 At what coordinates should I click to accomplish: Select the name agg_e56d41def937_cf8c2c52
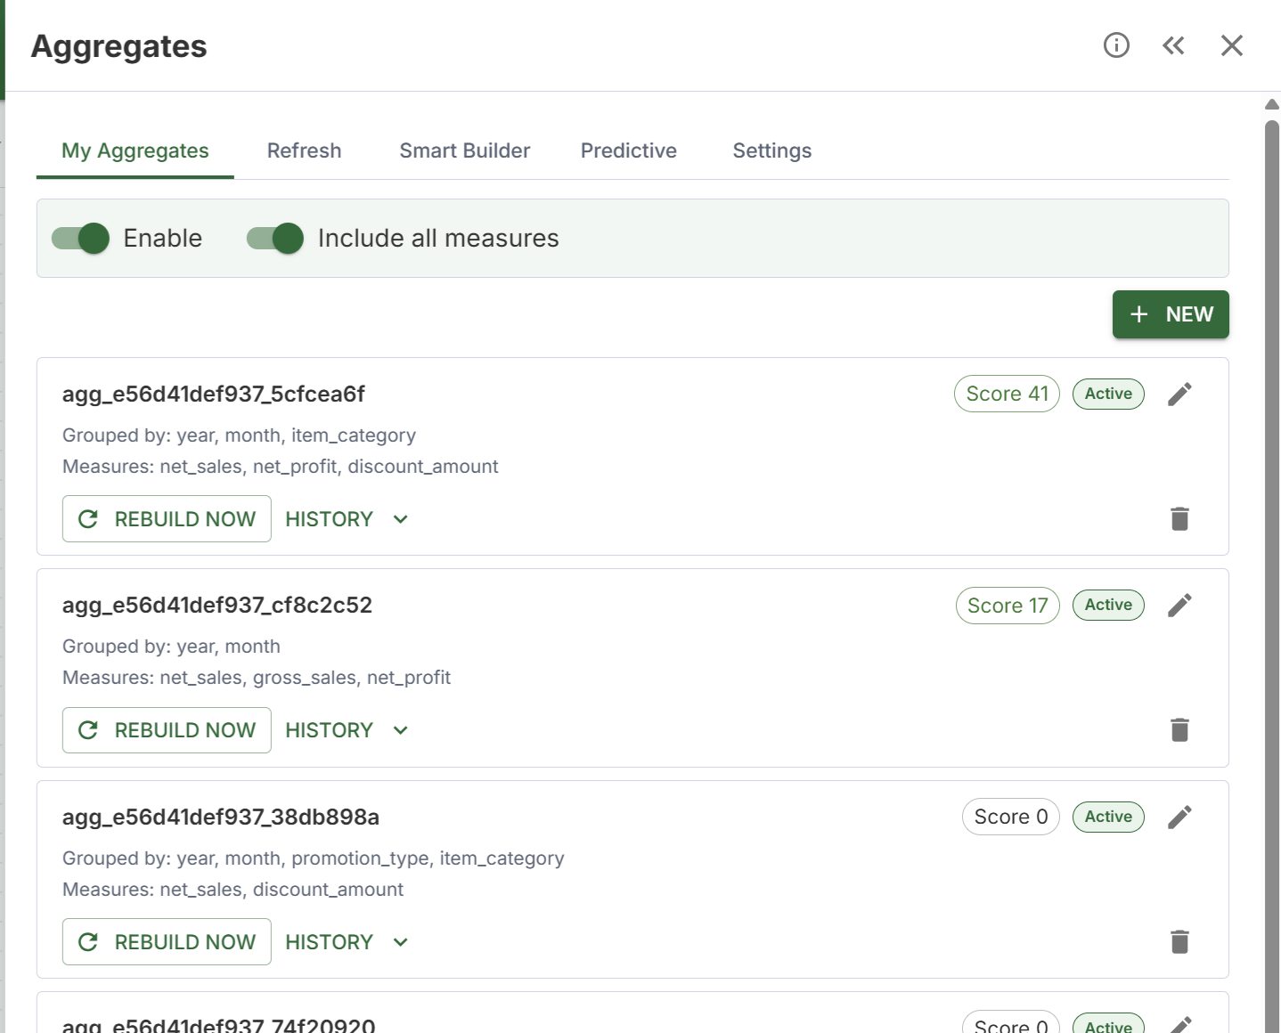(x=217, y=606)
